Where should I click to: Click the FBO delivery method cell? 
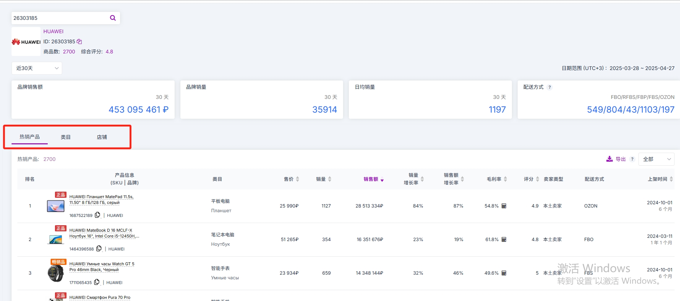pyautogui.click(x=589, y=239)
